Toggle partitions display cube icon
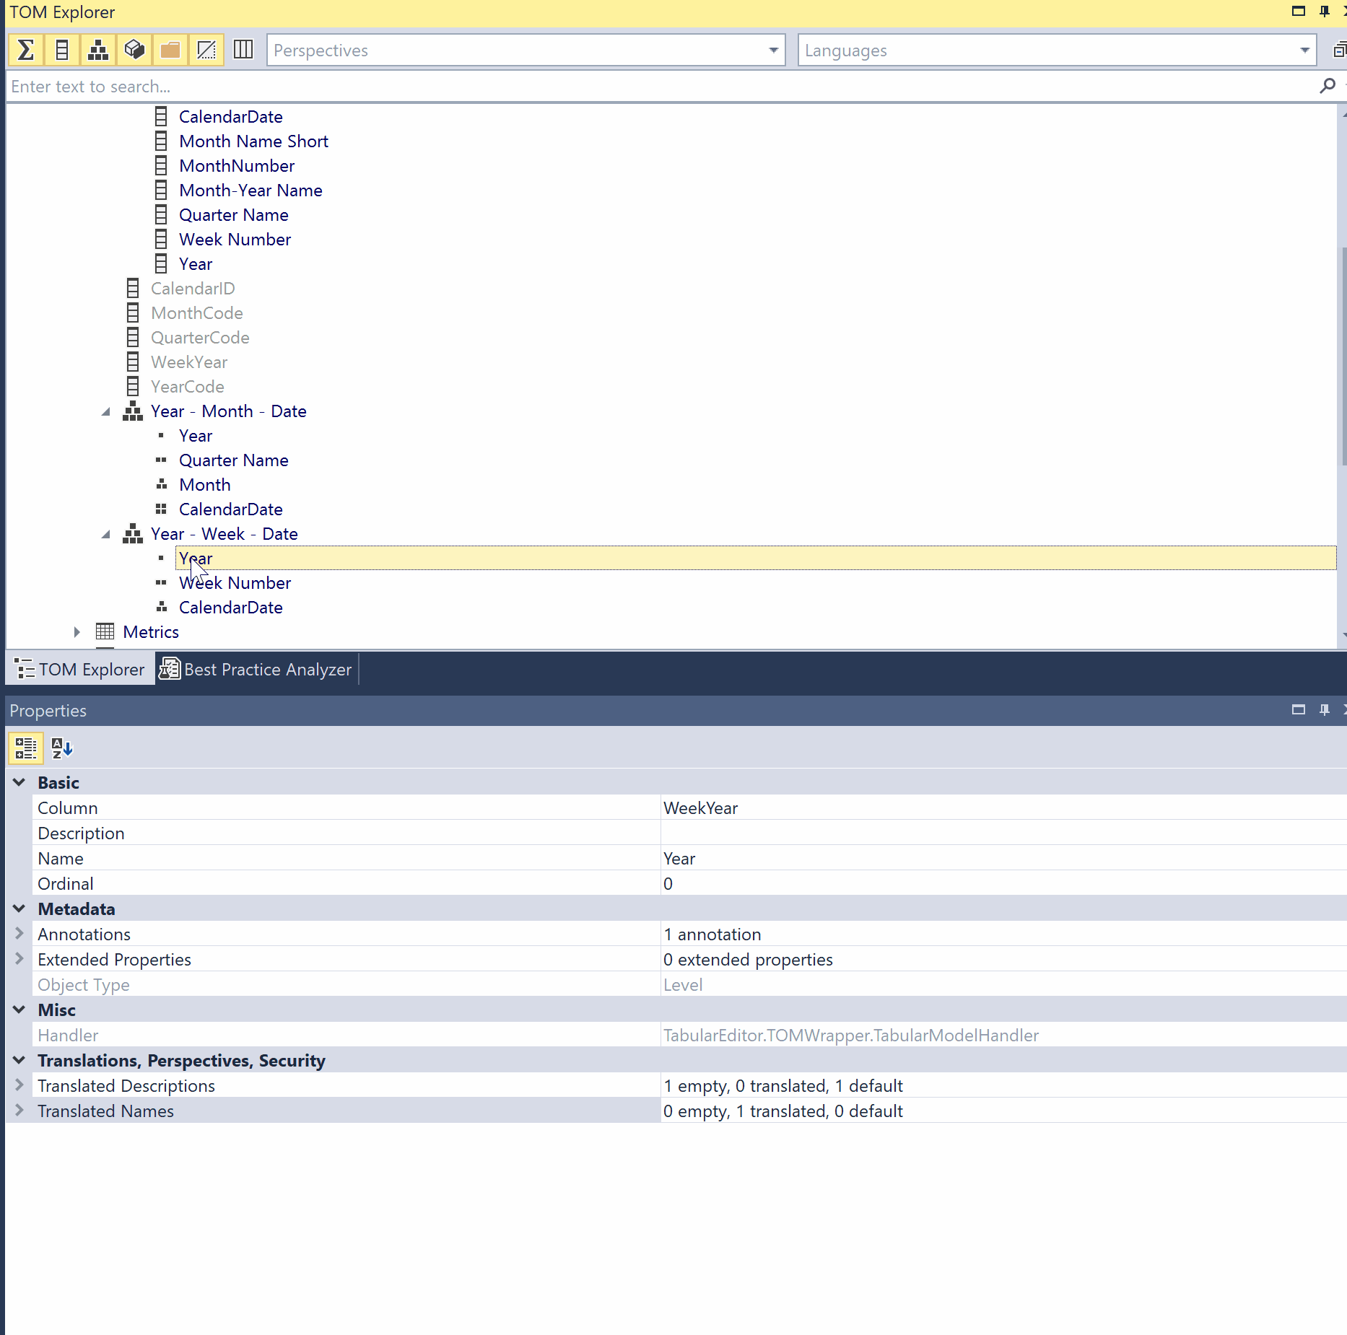The height and width of the screenshot is (1335, 1347). click(x=134, y=50)
